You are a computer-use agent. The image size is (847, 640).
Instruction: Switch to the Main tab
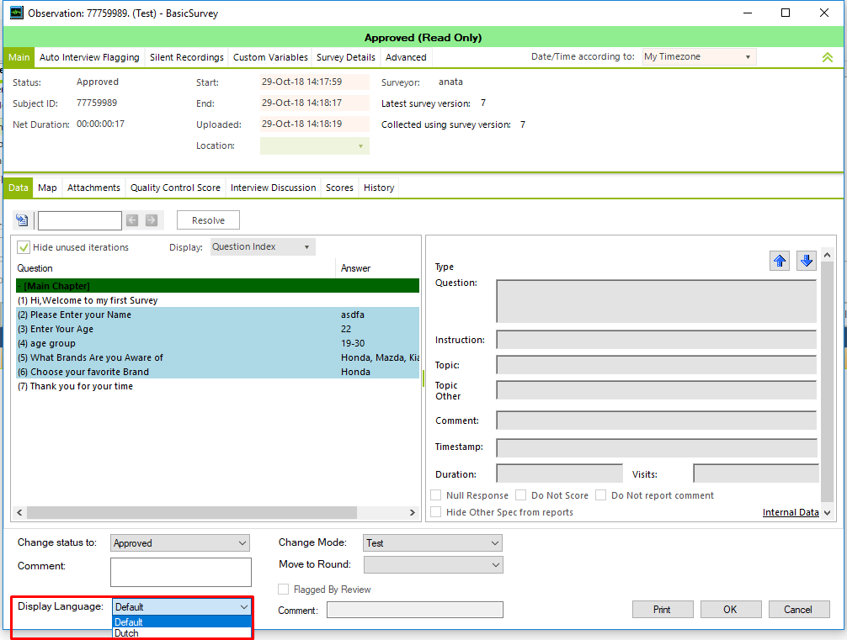pyautogui.click(x=19, y=57)
